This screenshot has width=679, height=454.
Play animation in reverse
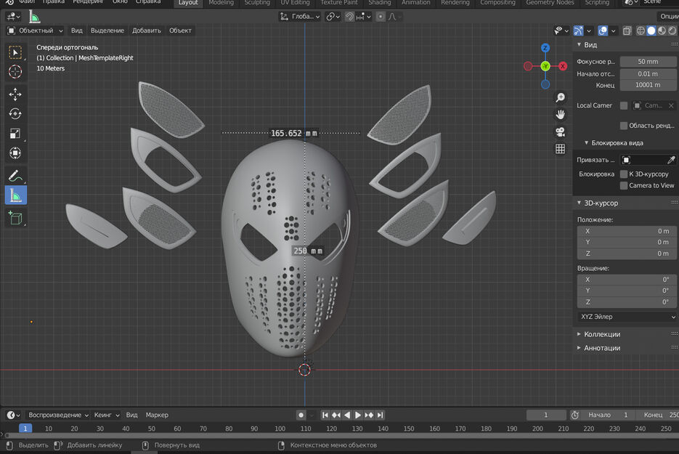click(347, 415)
